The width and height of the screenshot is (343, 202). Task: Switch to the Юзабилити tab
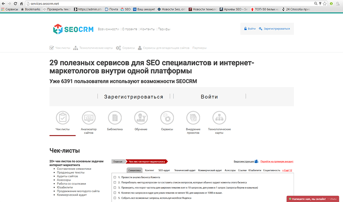pos(255,170)
